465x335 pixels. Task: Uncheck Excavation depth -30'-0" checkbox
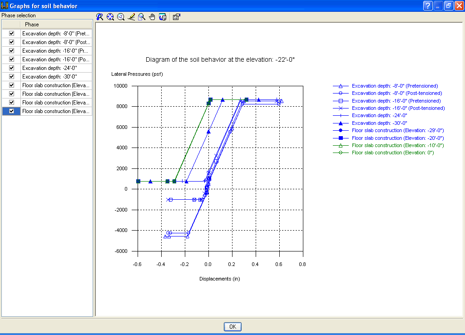11,76
